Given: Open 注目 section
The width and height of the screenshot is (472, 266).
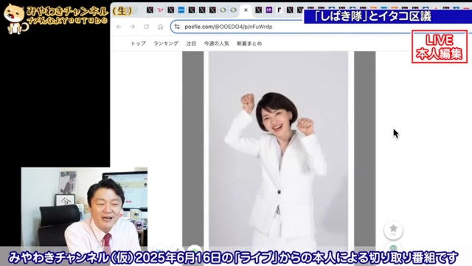Looking at the screenshot, I should coord(191,43).
